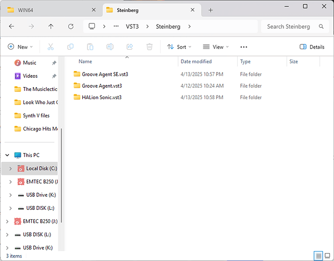The height and width of the screenshot is (261, 334).
Task: Click the pin icon beside Music
Action: tap(54, 63)
